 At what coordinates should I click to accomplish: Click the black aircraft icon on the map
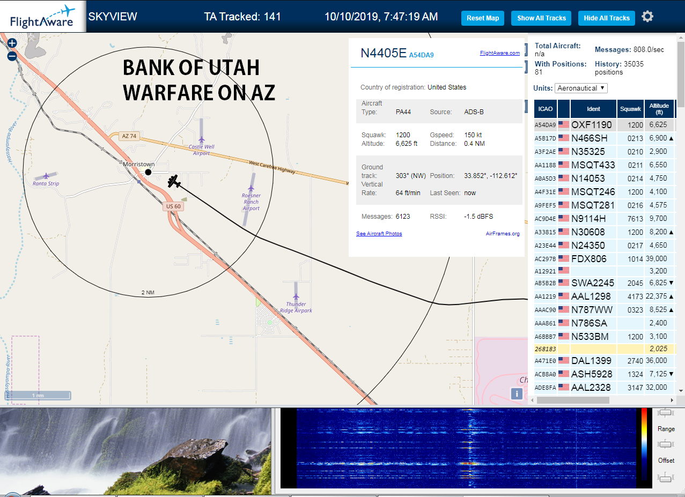tap(174, 182)
